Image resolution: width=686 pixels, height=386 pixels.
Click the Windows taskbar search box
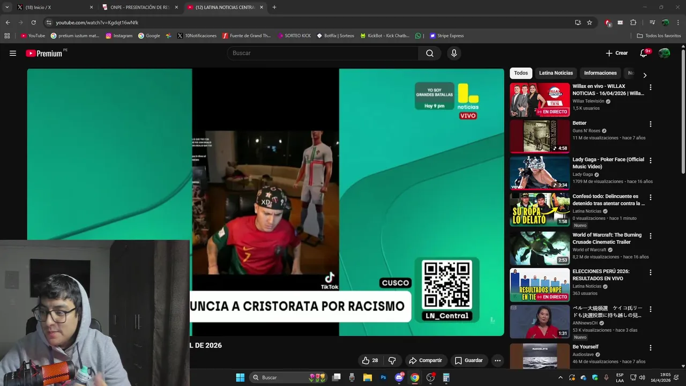[x=288, y=377]
